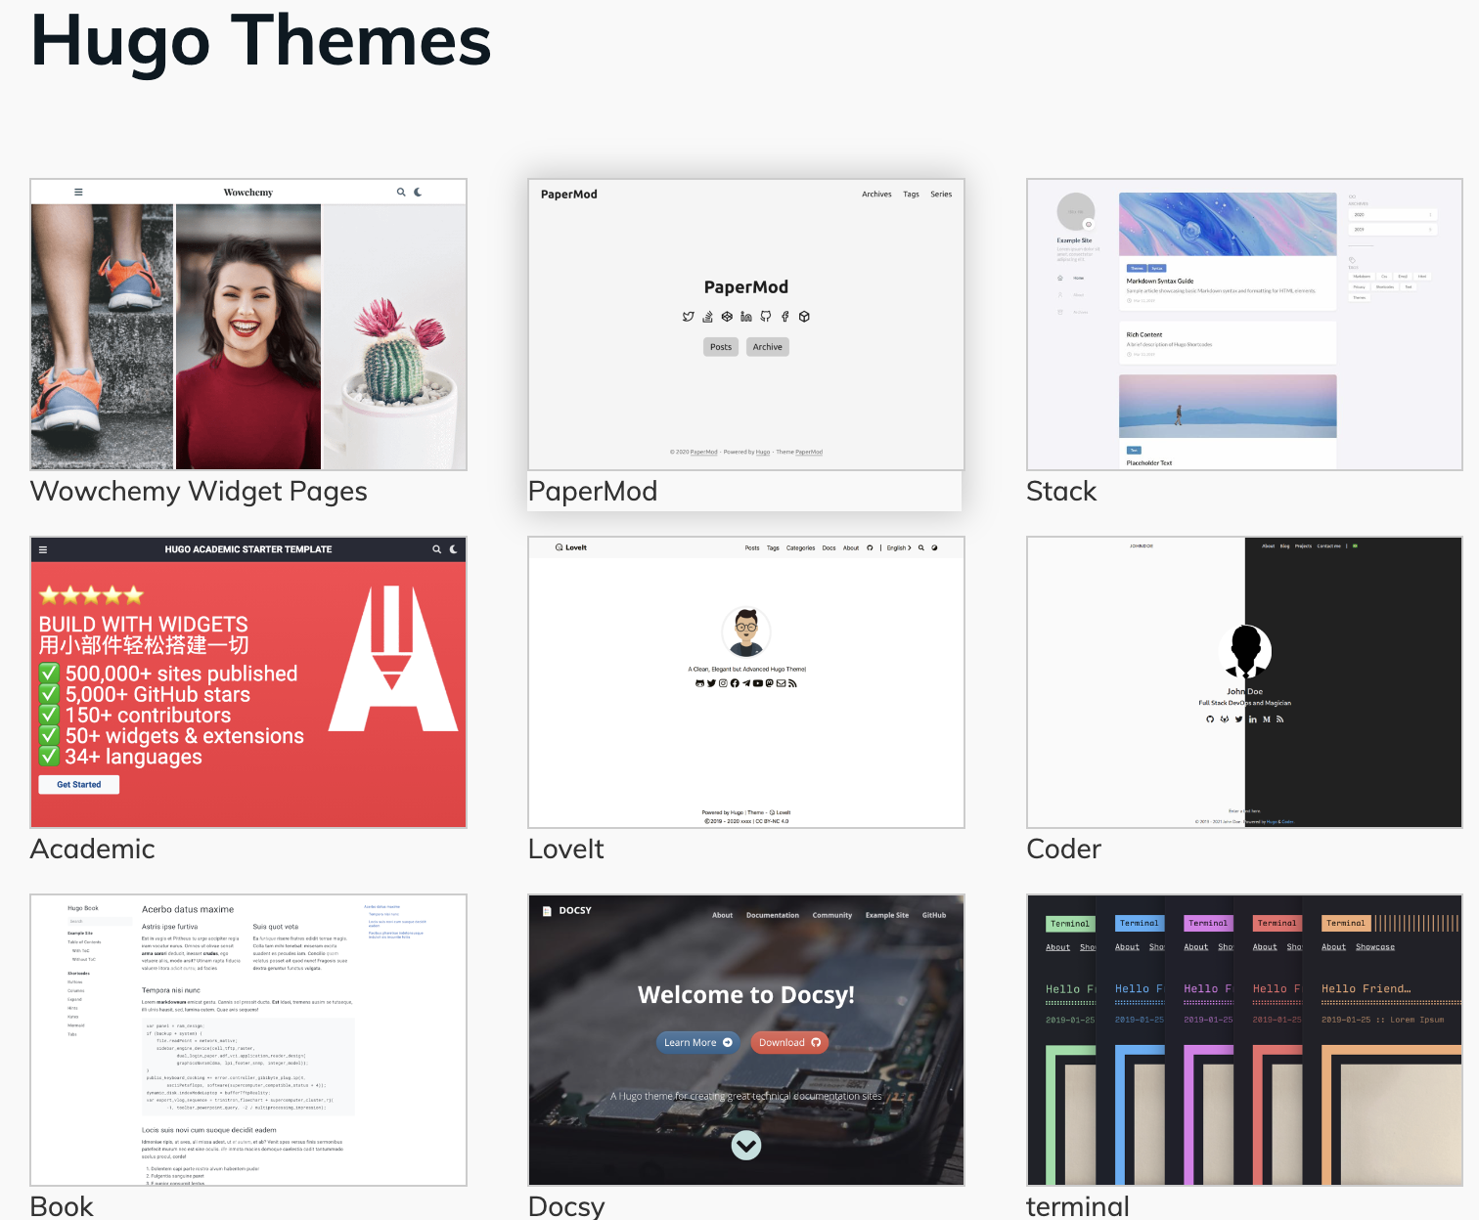Open the Stack theme thumbnail

1244,325
